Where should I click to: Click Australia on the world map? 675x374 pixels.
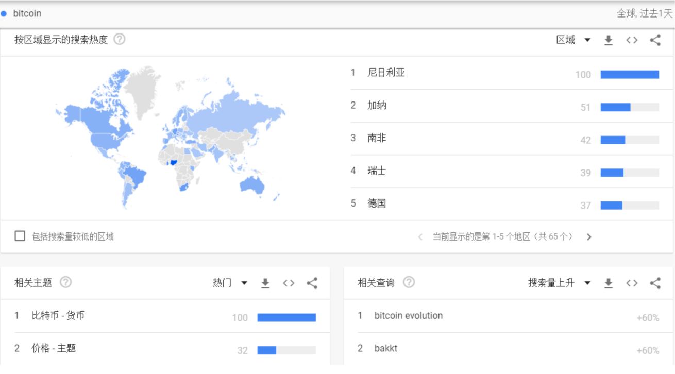pyautogui.click(x=252, y=185)
